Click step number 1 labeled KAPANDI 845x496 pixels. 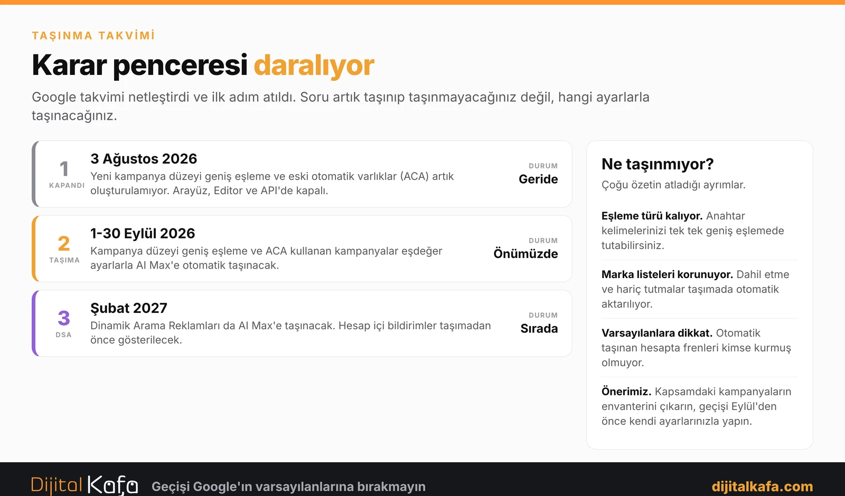(x=64, y=169)
